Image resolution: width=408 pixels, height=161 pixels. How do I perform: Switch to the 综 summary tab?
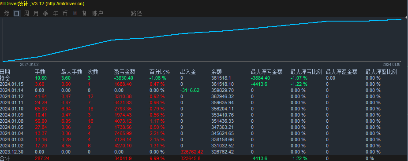click(7, 14)
